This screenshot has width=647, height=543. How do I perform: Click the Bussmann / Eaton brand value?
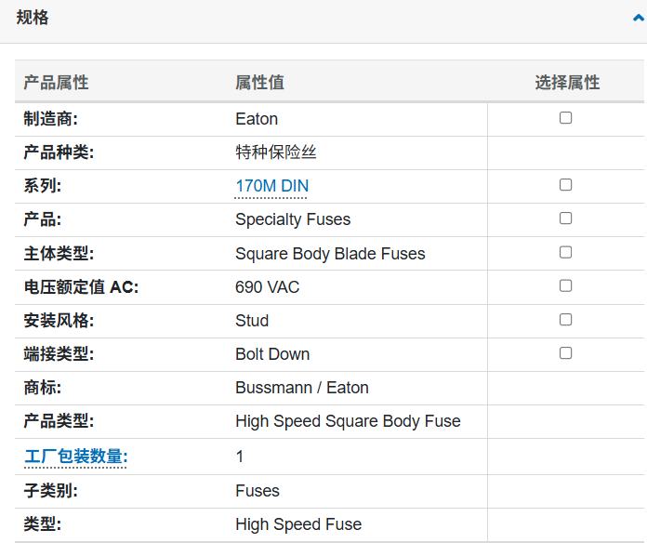tap(301, 388)
